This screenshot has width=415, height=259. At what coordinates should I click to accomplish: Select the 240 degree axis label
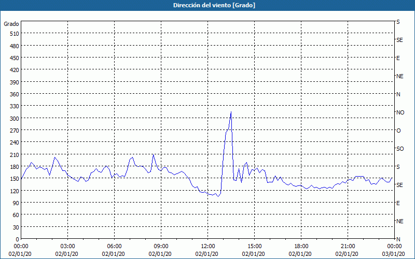(x=15, y=143)
